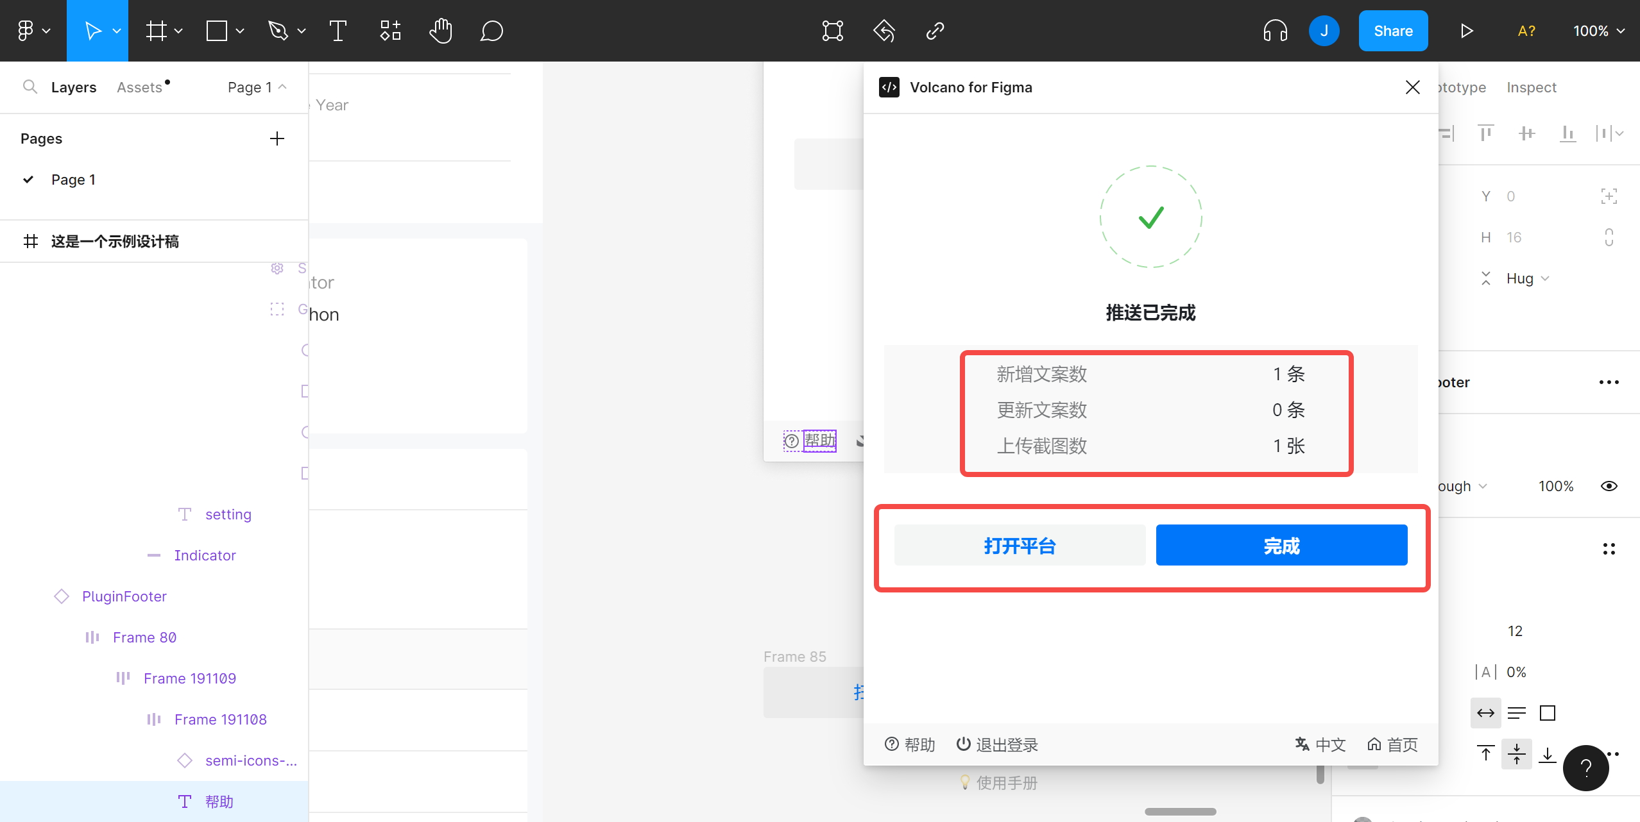The width and height of the screenshot is (1640, 822).
Task: Click the layer opacity 100% field
Action: tap(1555, 486)
